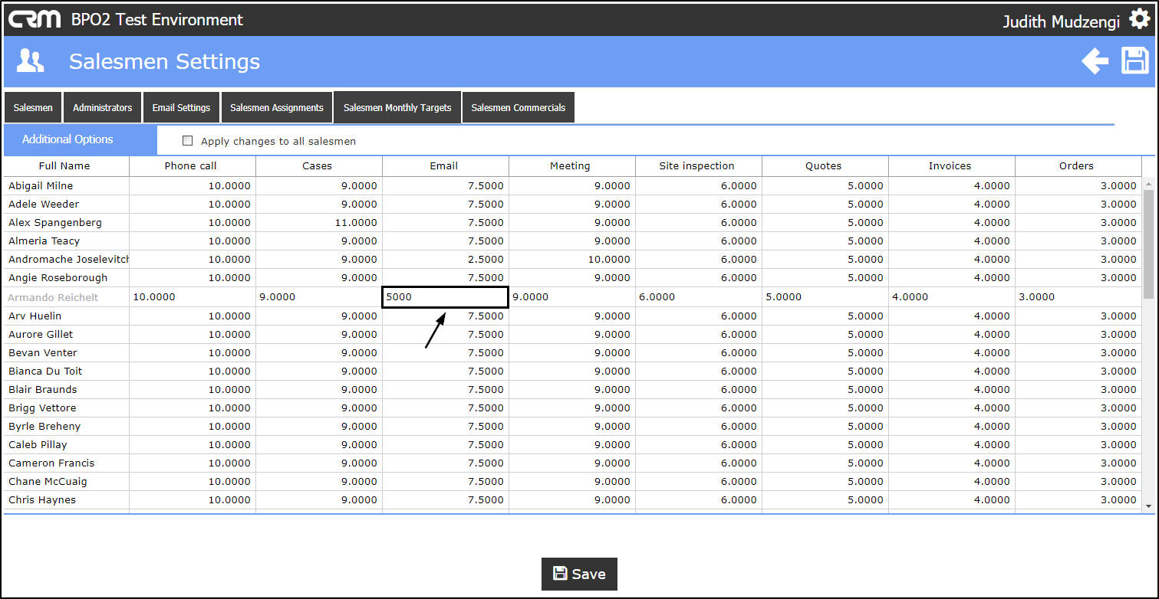
Task: Edit Armando Reichelt's Site inspection field
Action: pyautogui.click(x=699, y=297)
